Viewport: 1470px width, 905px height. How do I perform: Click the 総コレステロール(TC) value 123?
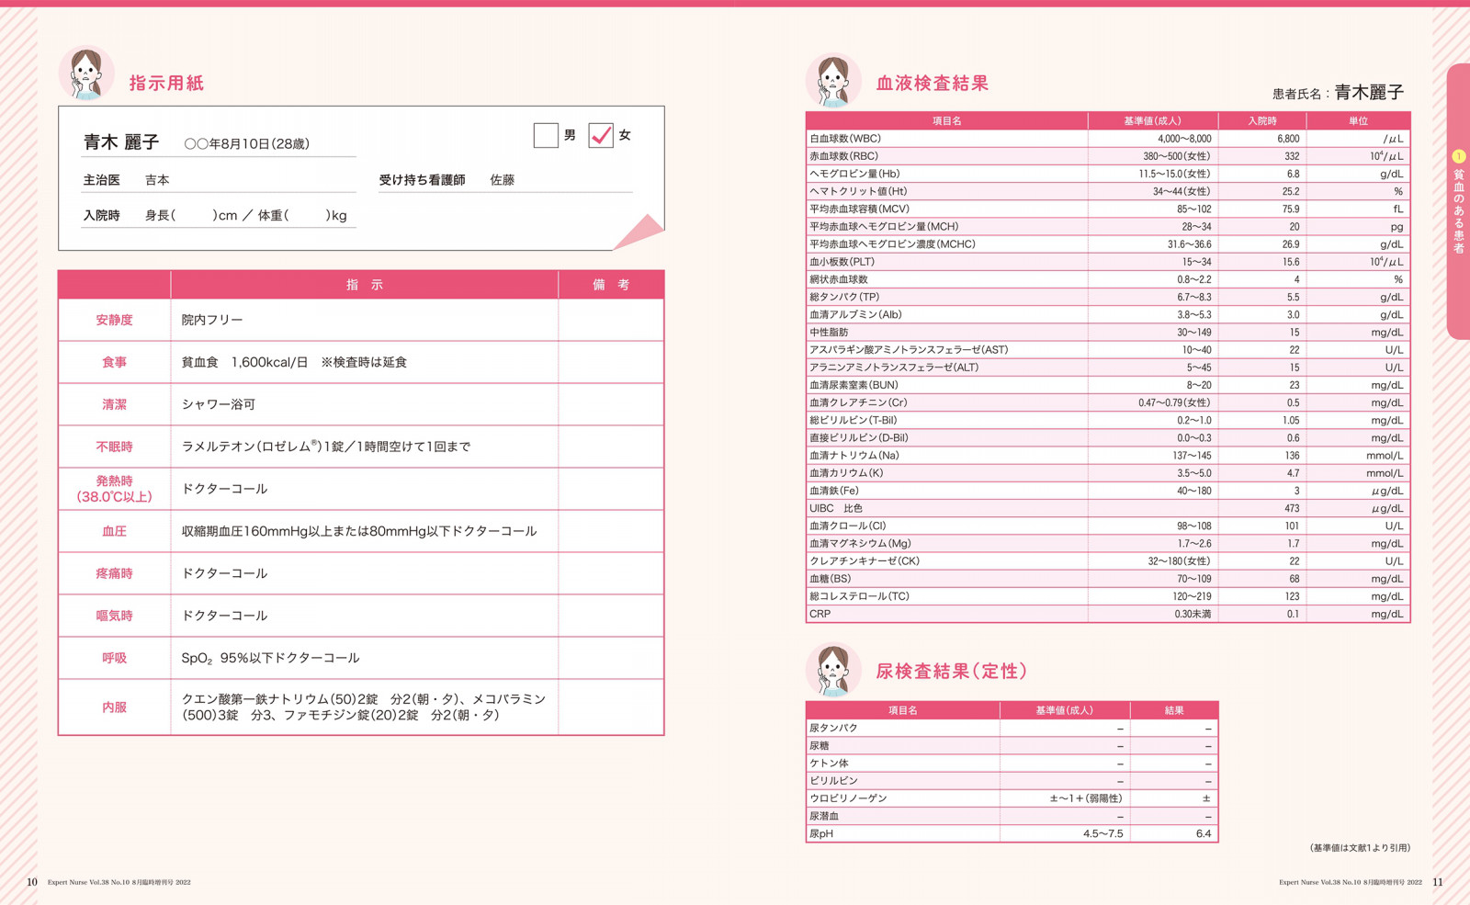1292,596
